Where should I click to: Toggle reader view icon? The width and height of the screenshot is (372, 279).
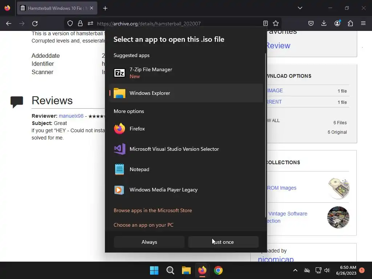266,23
